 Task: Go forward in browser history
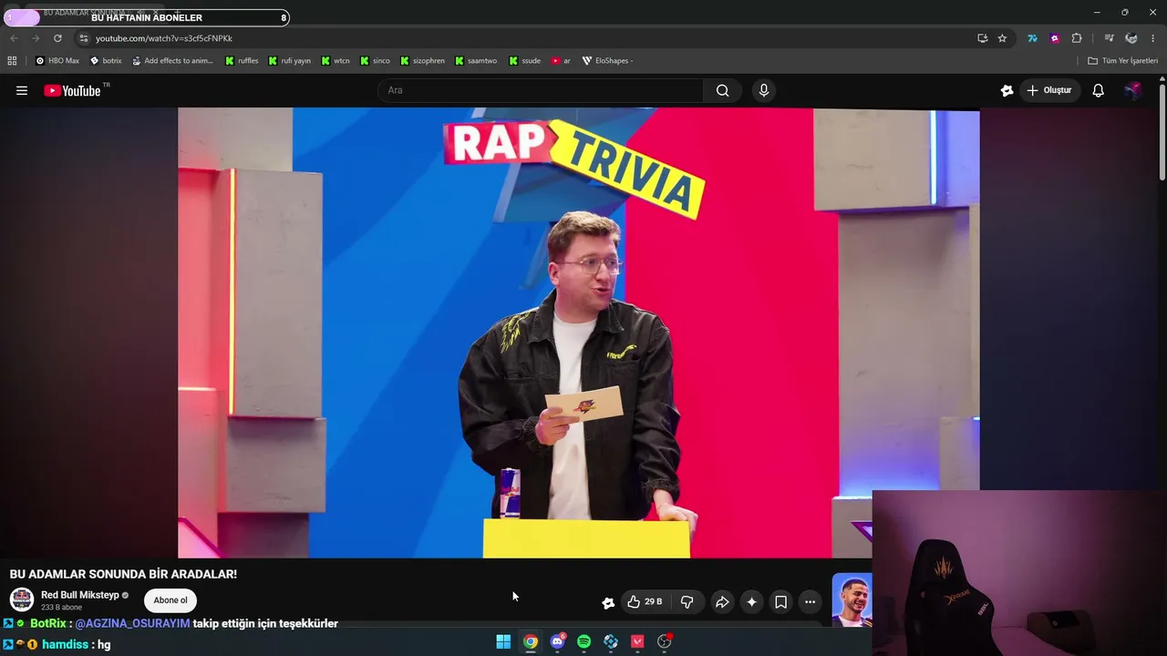(x=36, y=38)
